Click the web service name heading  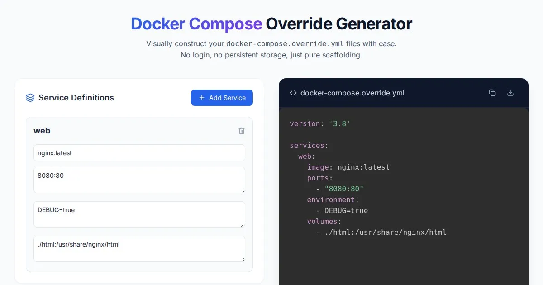[42, 131]
